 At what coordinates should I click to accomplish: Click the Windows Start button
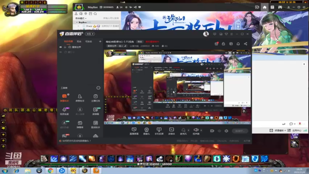[x=5, y=171]
